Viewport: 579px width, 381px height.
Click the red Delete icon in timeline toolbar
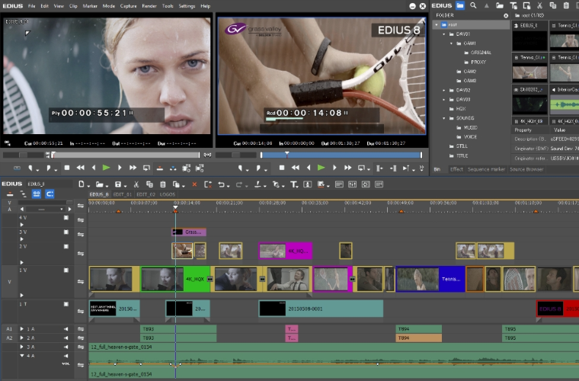(x=194, y=184)
